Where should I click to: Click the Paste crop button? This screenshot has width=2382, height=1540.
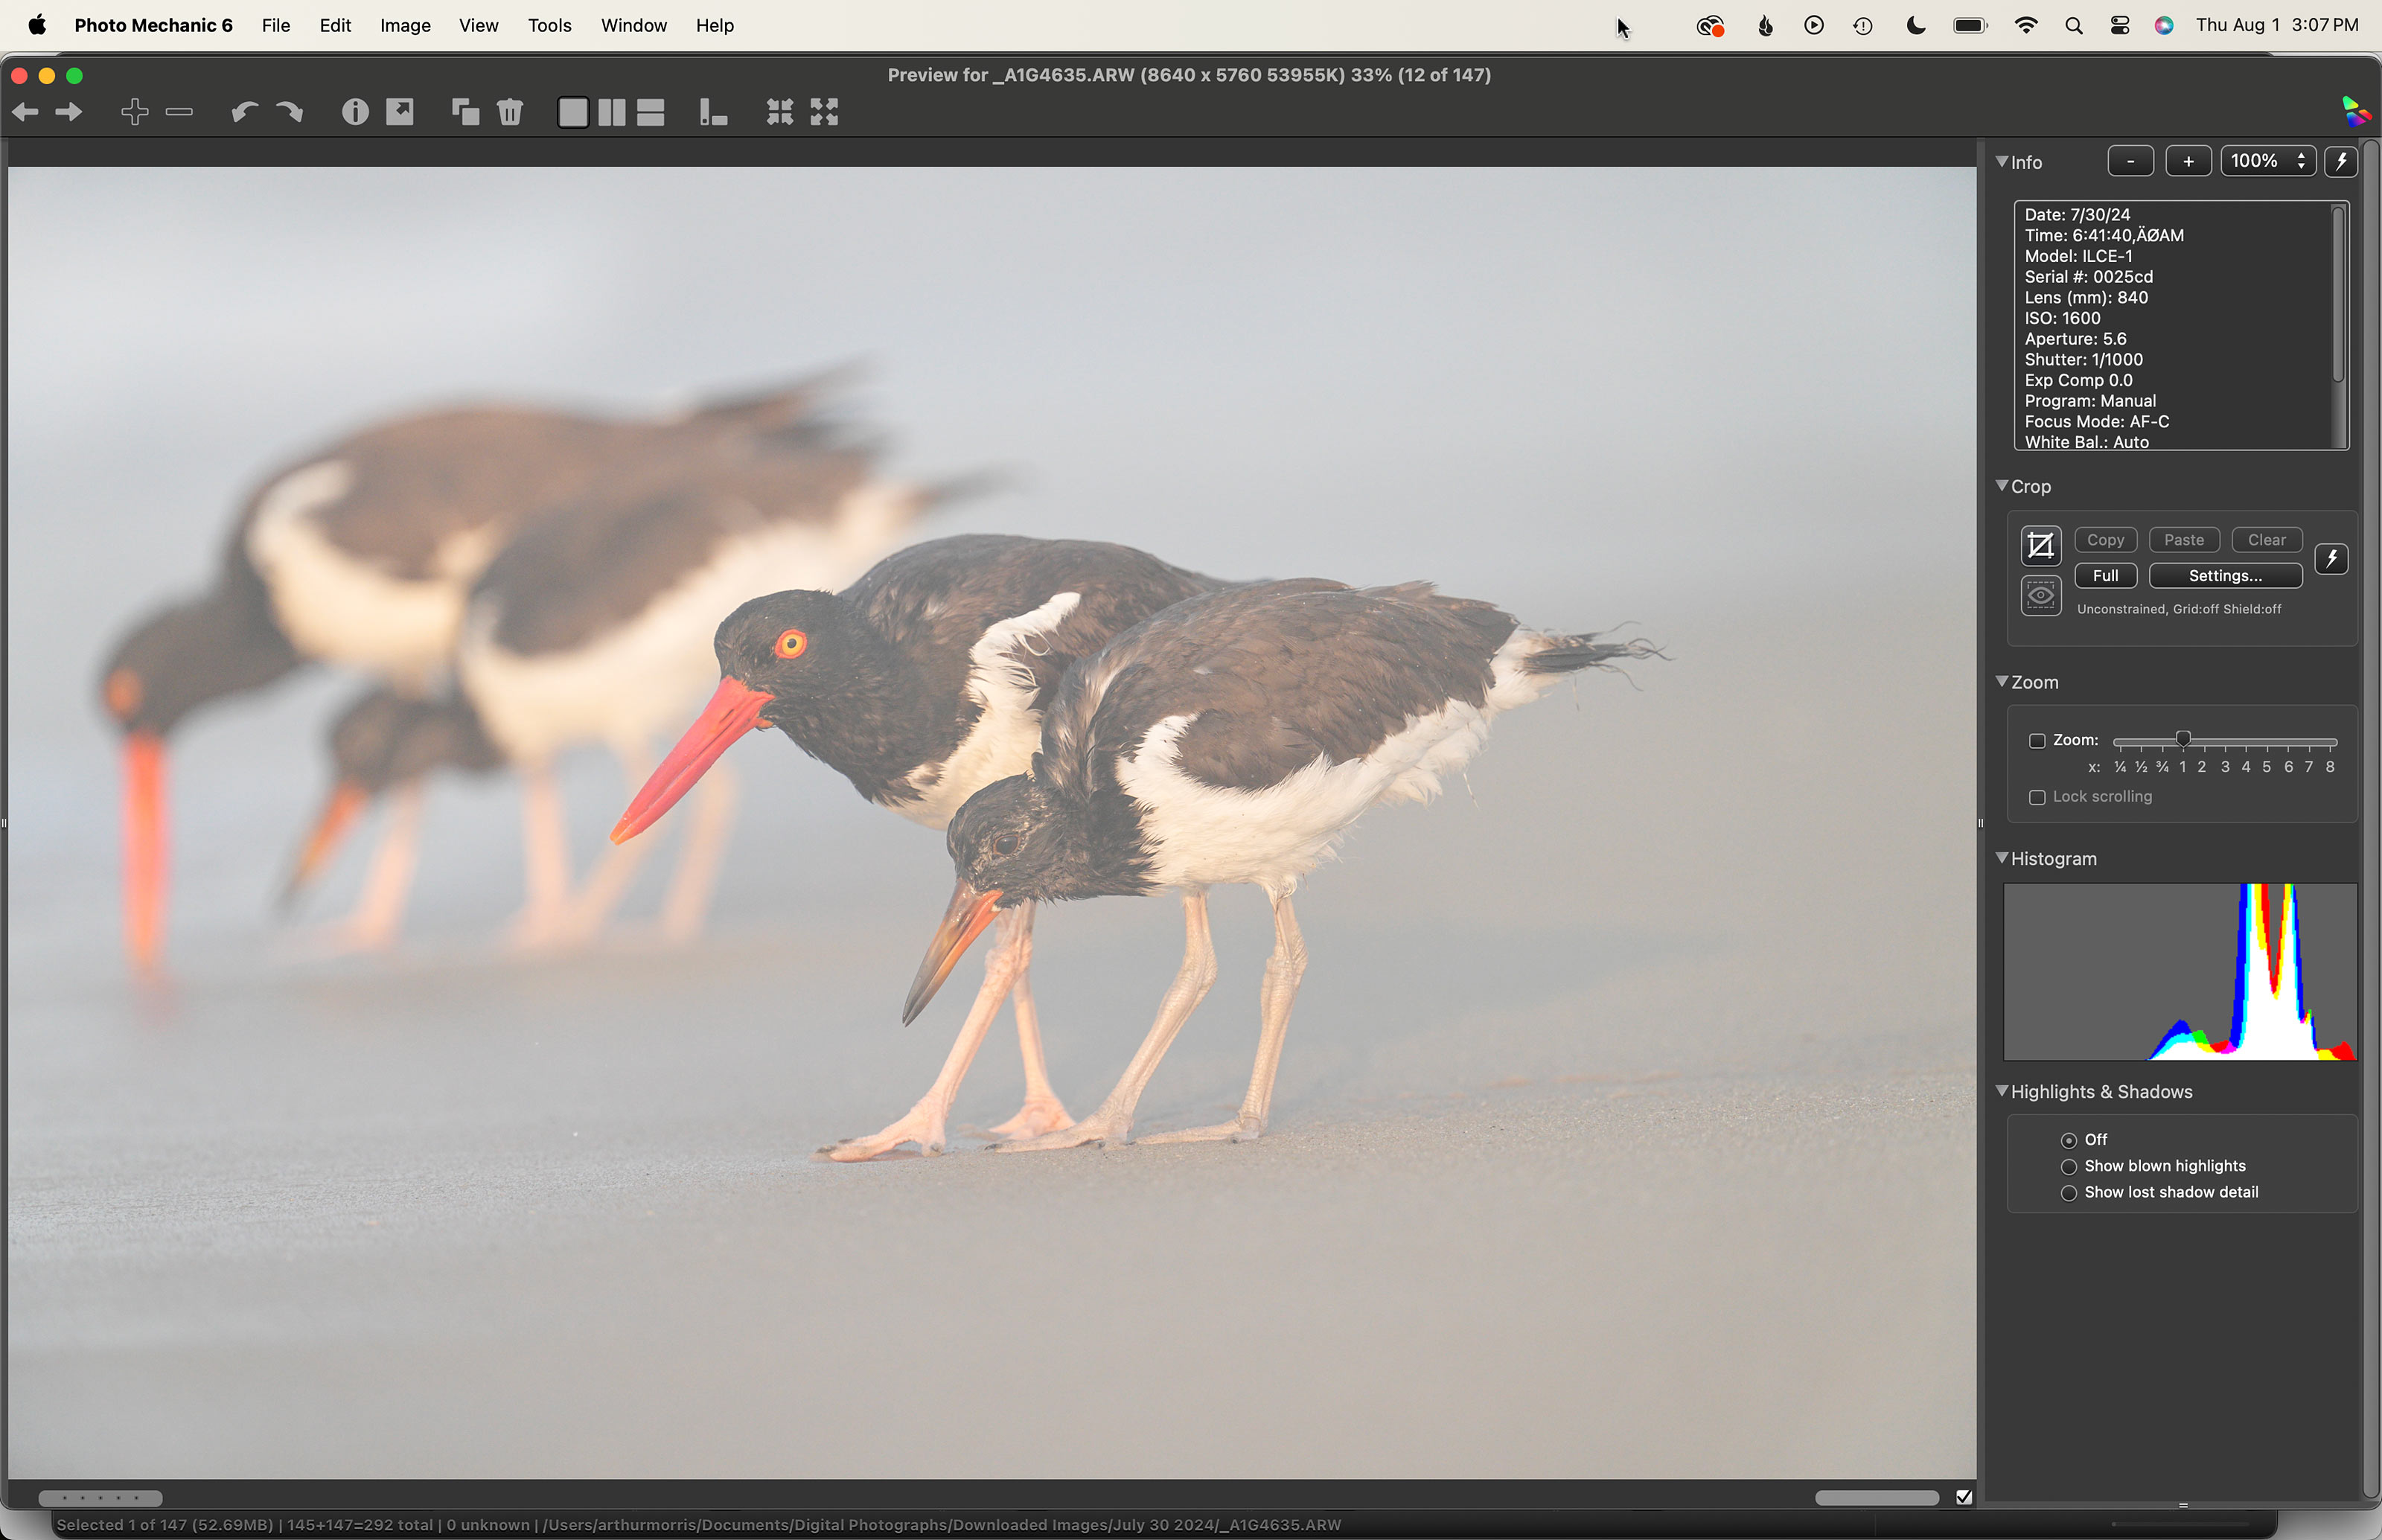(x=2184, y=540)
